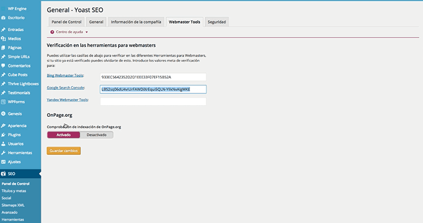Viewport: 423px width, 223px height.
Task: Open the Información de la compañía tab
Action: (136, 22)
